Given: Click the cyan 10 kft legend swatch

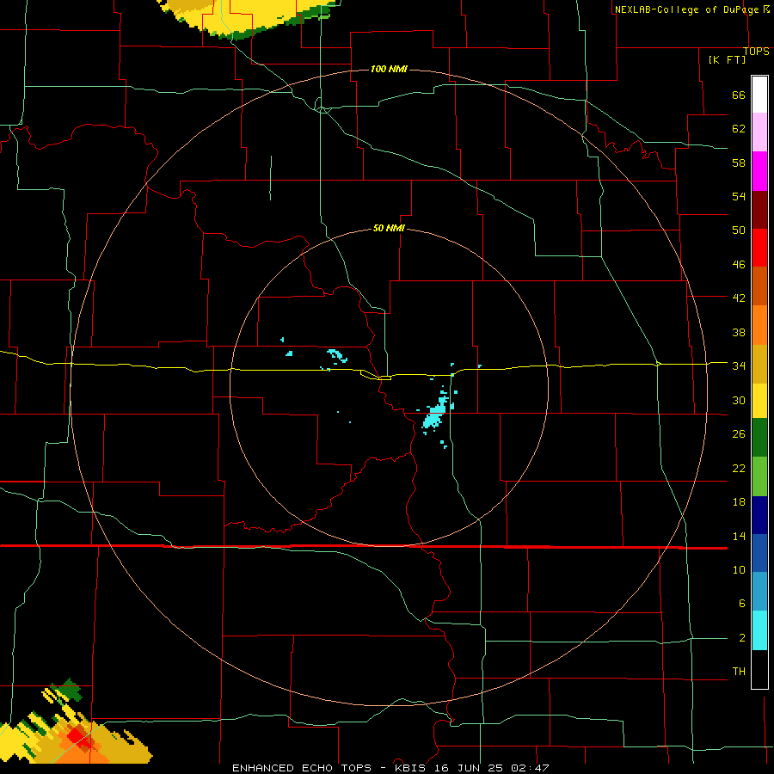Looking at the screenshot, I should pos(759,630).
